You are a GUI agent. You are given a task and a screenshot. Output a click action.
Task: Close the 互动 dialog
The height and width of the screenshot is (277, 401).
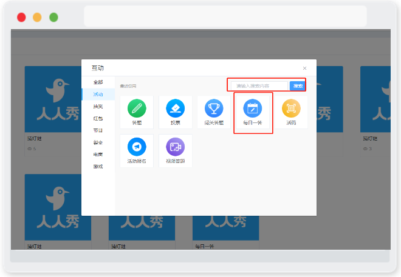pos(304,68)
